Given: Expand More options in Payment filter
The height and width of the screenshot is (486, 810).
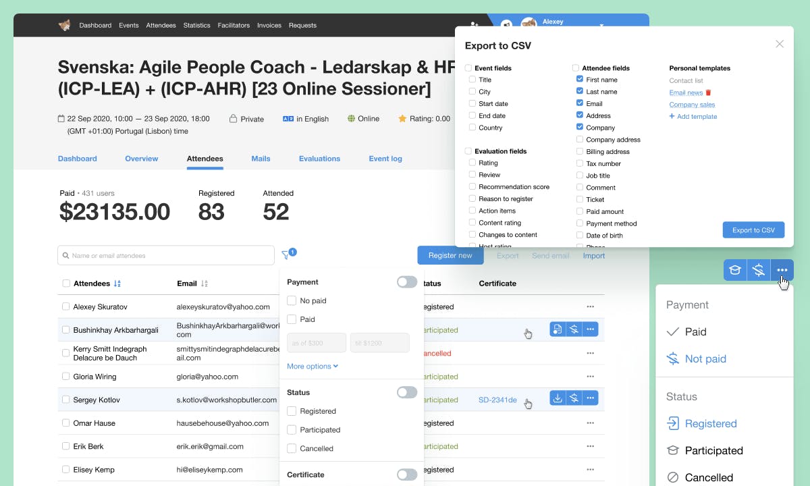Looking at the screenshot, I should tap(313, 367).
